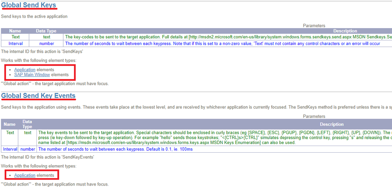Screen dimensions: 392x191
Task: Open the Global Send Key Events heading link
Action: tap(38, 95)
